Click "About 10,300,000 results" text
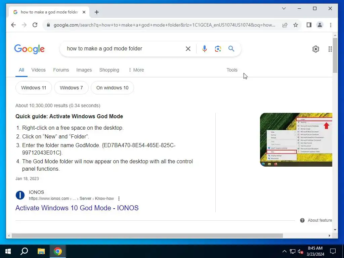This screenshot has height=258, width=344. (x=42, y=105)
